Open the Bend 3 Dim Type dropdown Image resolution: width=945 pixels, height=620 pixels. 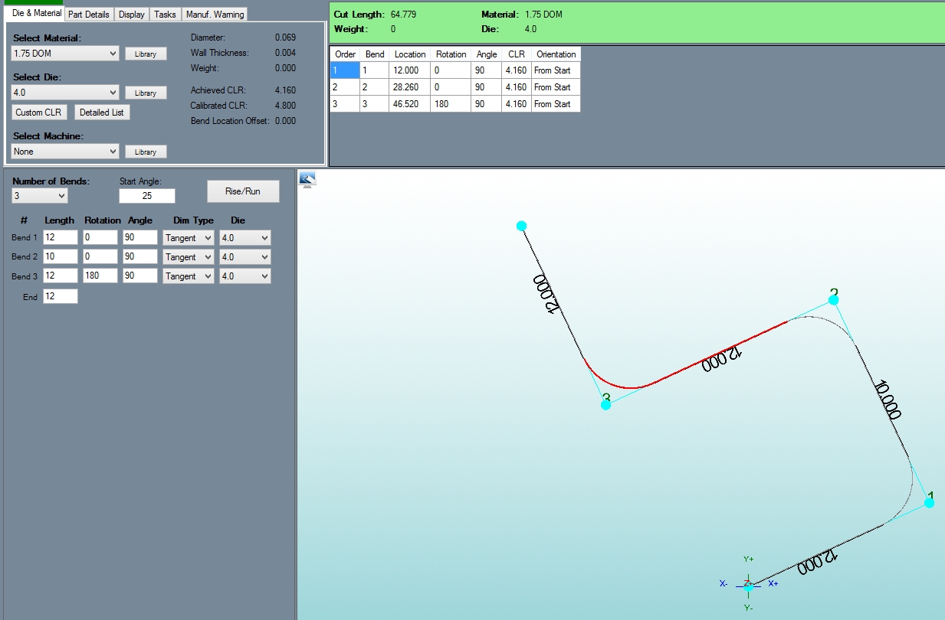189,276
